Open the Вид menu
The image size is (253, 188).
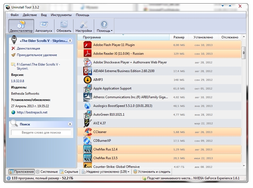tap(44, 15)
